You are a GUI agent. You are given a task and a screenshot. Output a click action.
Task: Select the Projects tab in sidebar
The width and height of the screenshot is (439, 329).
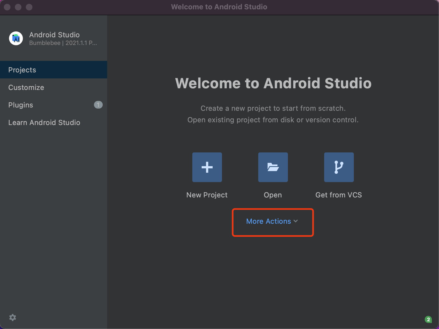coord(54,70)
